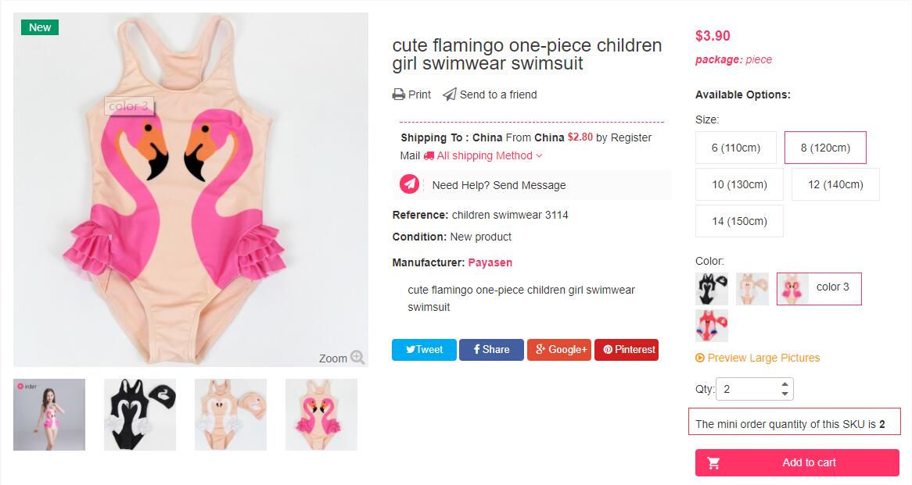
Task: Choose size 14 (150cm)
Action: (x=739, y=221)
